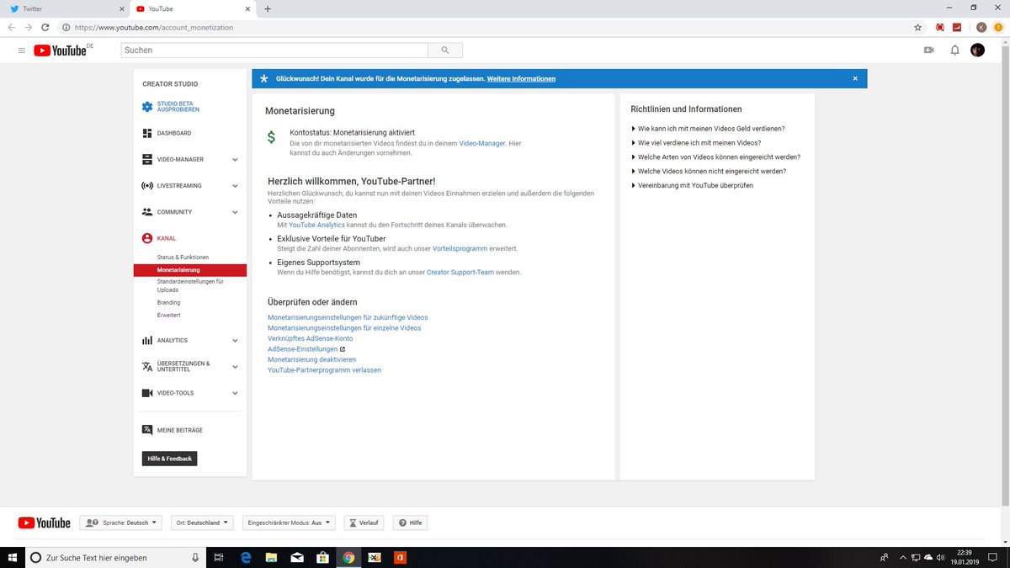Open File Explorer from the taskbar
Screen dimensions: 1010x568
(x=271, y=557)
